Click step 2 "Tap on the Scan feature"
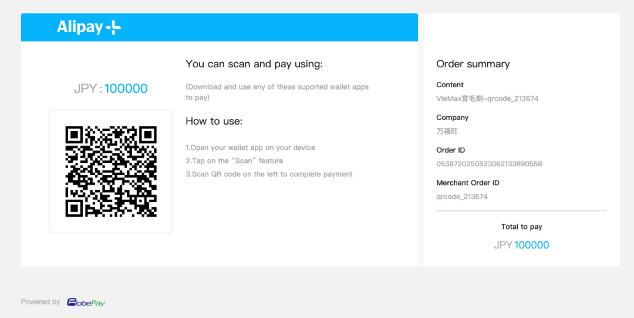Viewport: 634px width, 318px height. tap(234, 161)
